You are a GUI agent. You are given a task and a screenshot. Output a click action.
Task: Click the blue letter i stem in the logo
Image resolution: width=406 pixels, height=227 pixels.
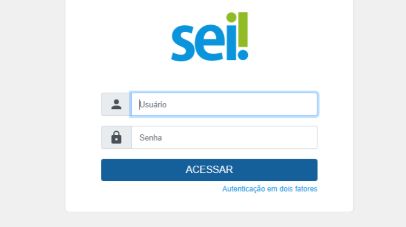click(x=232, y=43)
